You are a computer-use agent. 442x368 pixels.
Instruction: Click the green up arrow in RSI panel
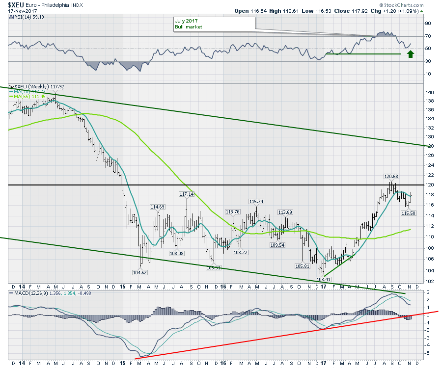point(411,53)
